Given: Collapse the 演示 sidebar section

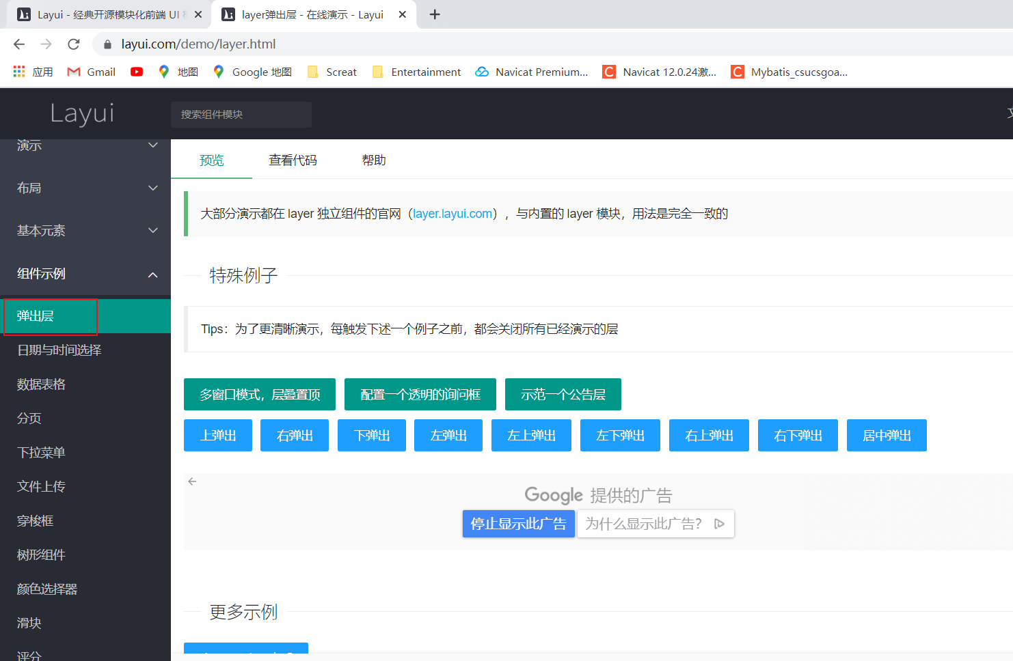Looking at the screenshot, I should [85, 145].
